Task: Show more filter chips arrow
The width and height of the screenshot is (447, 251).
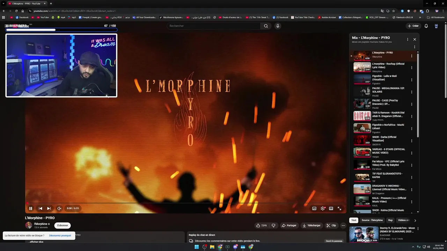Action: point(415,220)
